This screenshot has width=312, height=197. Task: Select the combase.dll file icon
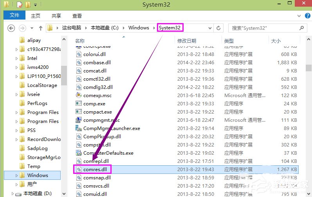point(79,63)
